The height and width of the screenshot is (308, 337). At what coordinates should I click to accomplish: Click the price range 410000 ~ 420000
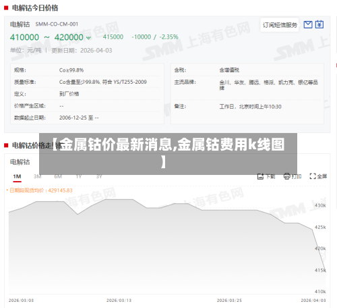(x=47, y=37)
